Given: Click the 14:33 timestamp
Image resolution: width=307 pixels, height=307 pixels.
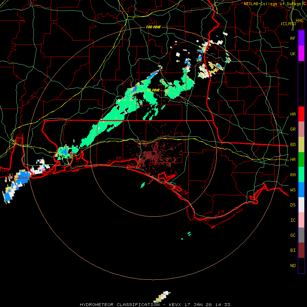Looking at the screenshot, I should tap(223, 305).
